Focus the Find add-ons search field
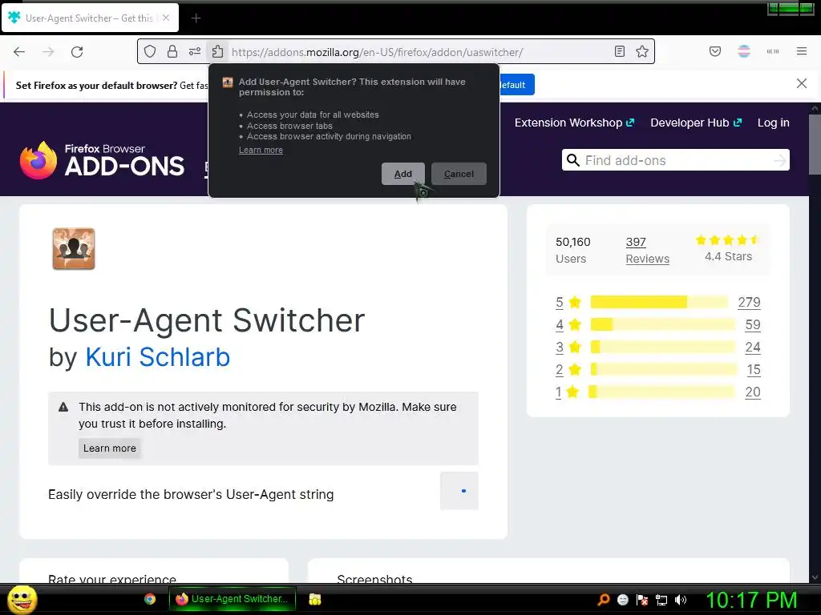Screen dimensions: 821x615 (675, 160)
